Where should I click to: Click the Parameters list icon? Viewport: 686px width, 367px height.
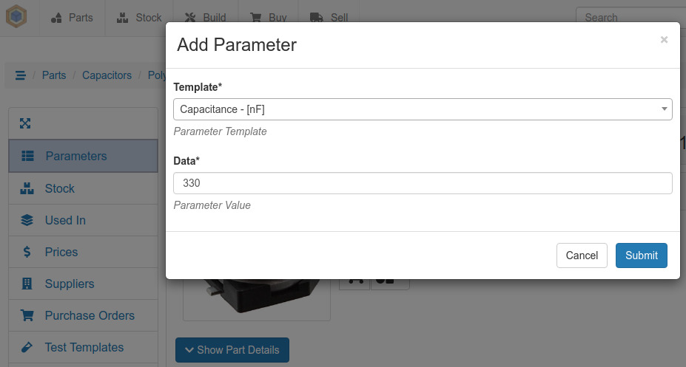pyautogui.click(x=28, y=156)
